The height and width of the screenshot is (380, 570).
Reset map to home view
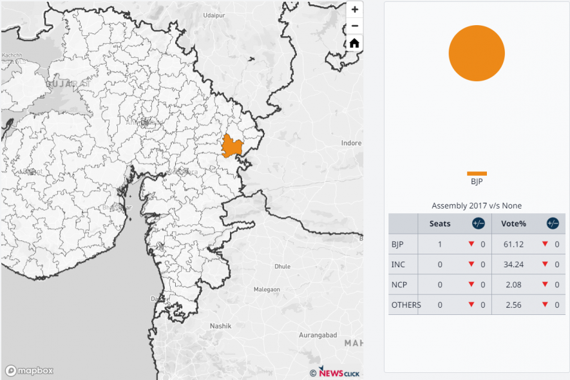pyautogui.click(x=354, y=44)
